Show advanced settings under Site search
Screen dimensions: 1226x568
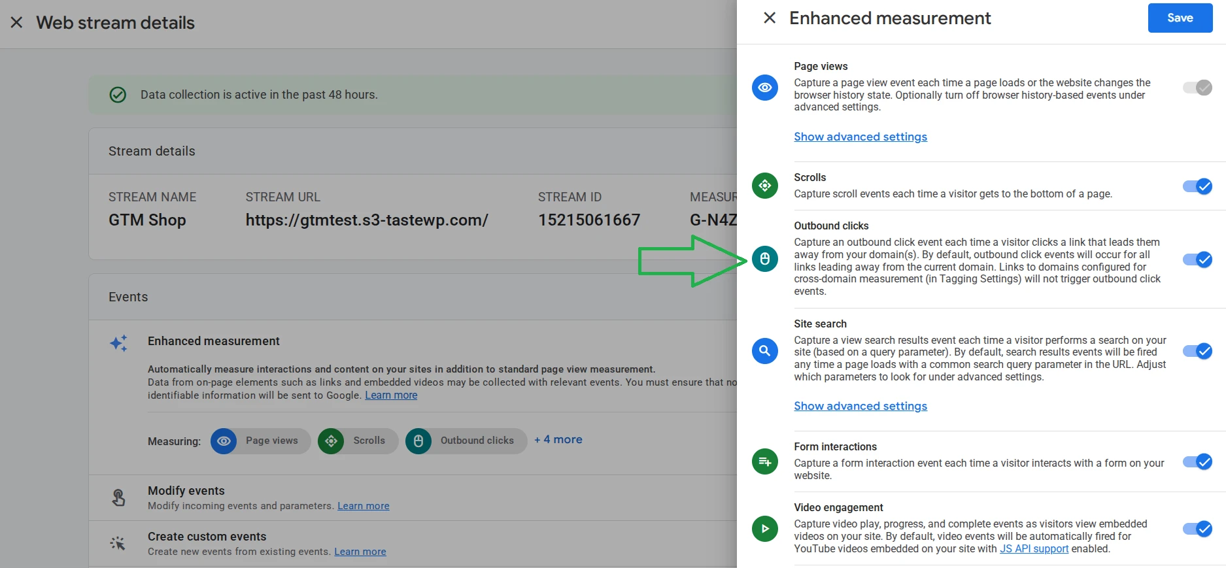click(860, 406)
